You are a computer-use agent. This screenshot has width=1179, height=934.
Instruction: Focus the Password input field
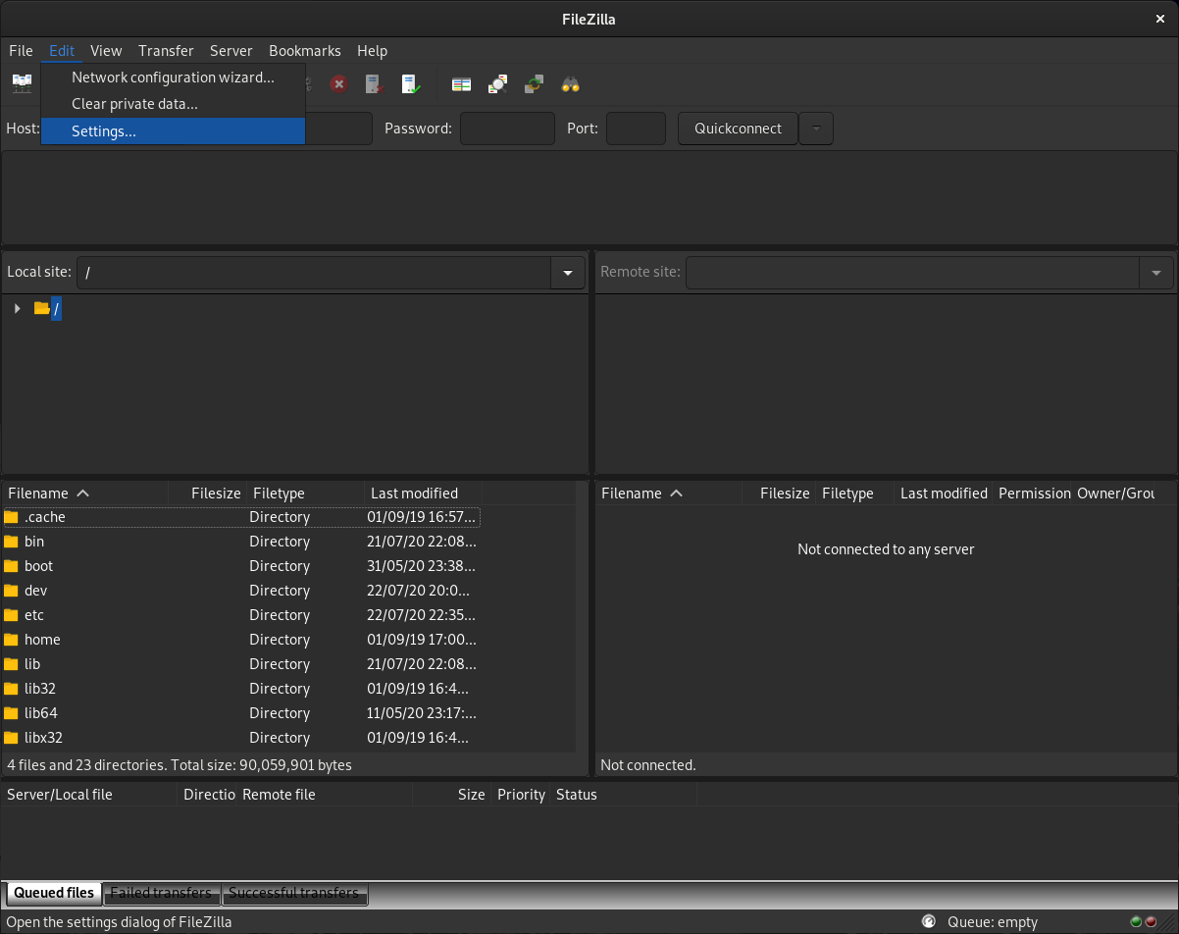pos(507,129)
